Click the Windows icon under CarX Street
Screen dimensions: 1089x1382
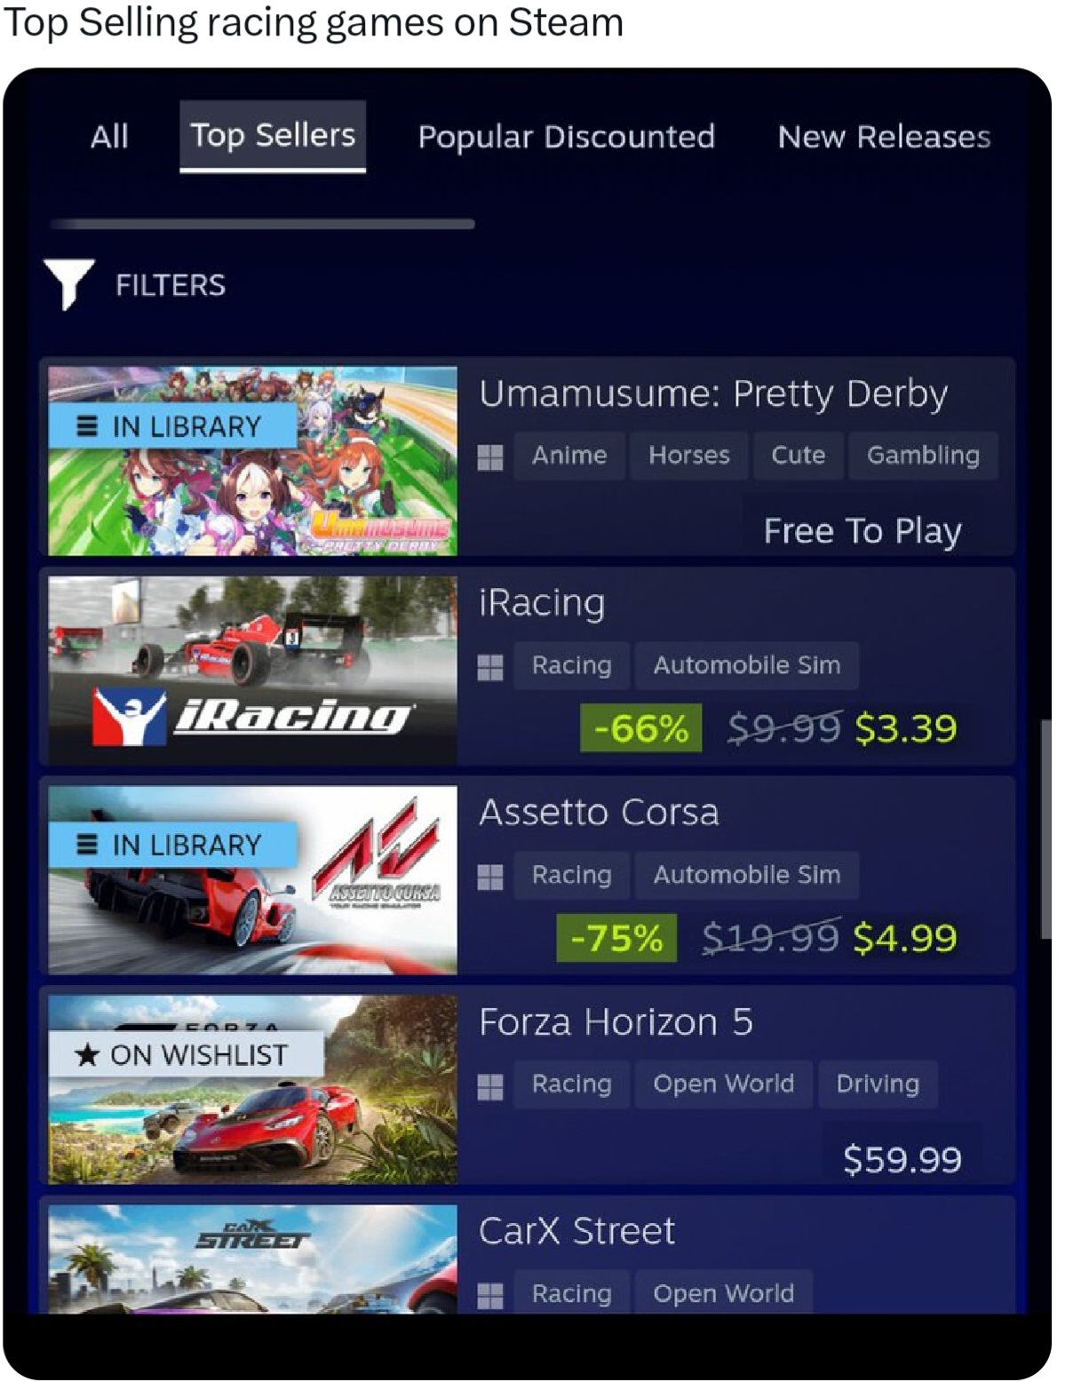coord(490,1296)
